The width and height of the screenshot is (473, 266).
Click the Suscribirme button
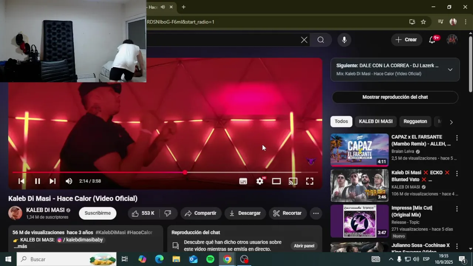pyautogui.click(x=98, y=213)
